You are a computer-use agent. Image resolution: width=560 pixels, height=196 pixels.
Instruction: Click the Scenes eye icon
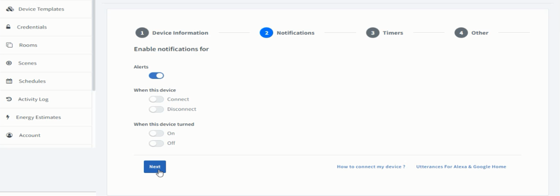[x=9, y=63]
